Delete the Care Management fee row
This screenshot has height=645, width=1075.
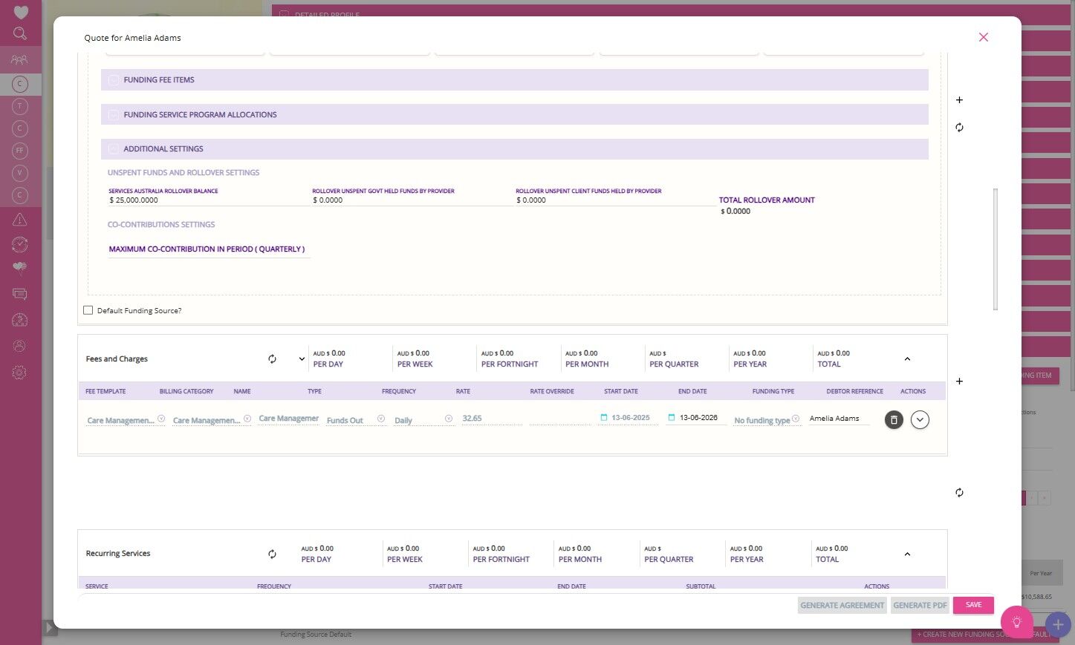click(894, 420)
